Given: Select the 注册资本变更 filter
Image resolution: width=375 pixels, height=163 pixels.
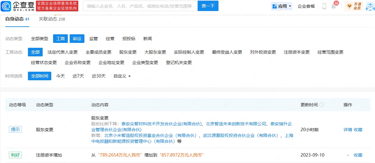Looking at the screenshot, I should click(x=297, y=52).
